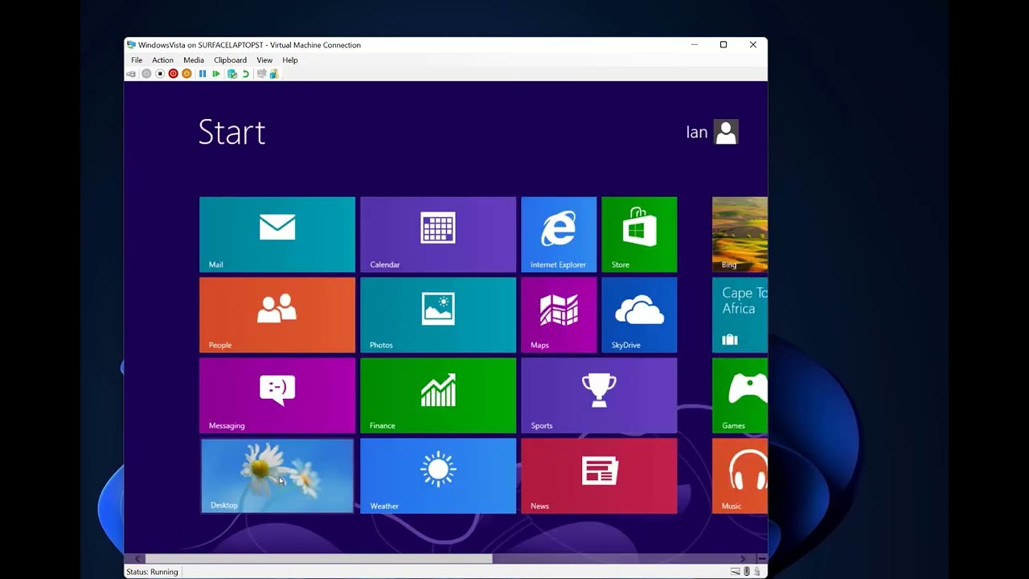1029x579 pixels.
Task: Click the green Reset play icon
Action: (216, 74)
